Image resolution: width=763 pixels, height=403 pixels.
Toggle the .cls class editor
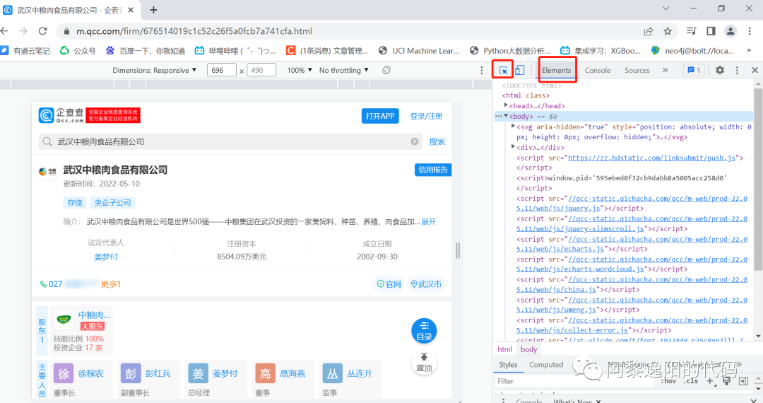click(x=690, y=381)
